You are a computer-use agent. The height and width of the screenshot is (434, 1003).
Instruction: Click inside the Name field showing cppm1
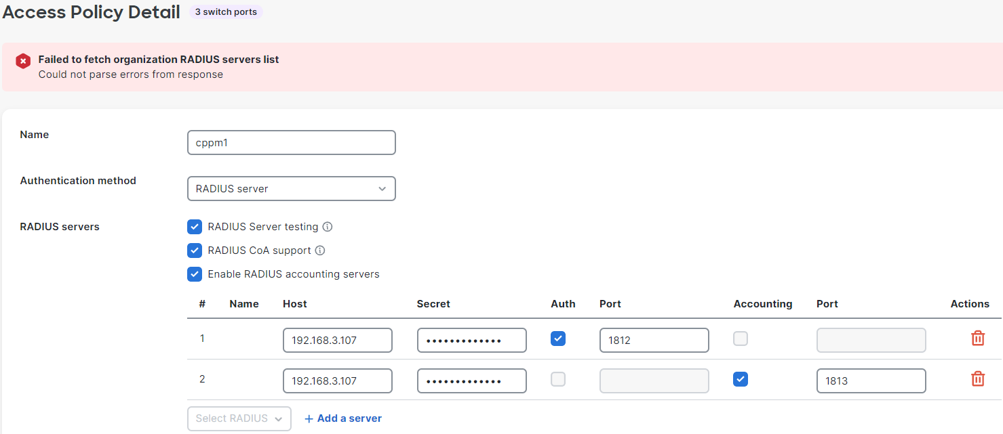(291, 142)
